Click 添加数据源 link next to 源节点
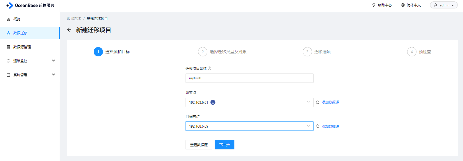 pos(330,102)
